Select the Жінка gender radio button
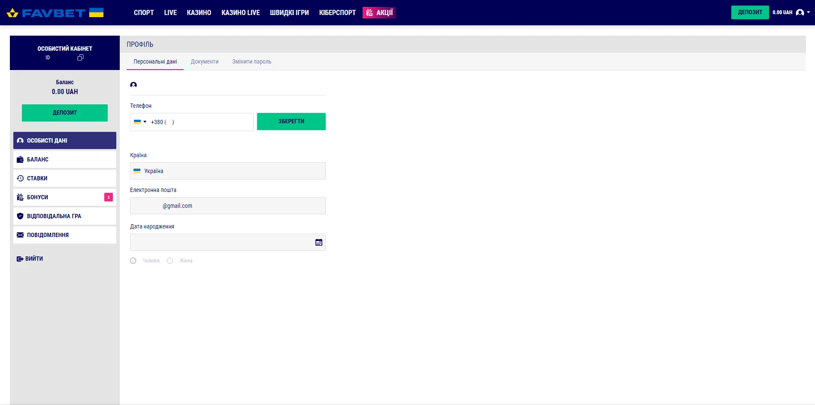815x405 pixels. tap(170, 261)
